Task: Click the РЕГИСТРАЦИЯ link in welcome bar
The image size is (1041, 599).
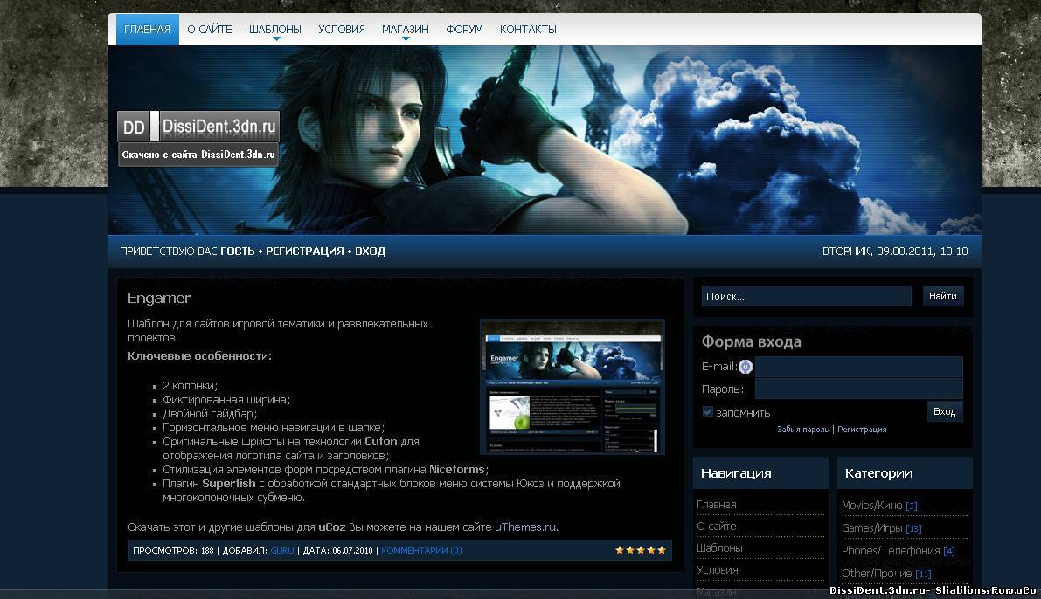Action: (305, 251)
